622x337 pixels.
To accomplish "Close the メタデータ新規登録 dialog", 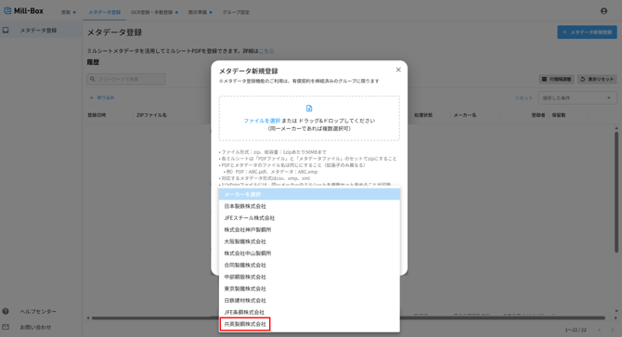I will (398, 70).
